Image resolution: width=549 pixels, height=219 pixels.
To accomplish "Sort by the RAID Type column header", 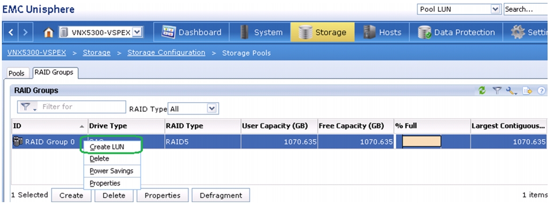I will coord(203,126).
